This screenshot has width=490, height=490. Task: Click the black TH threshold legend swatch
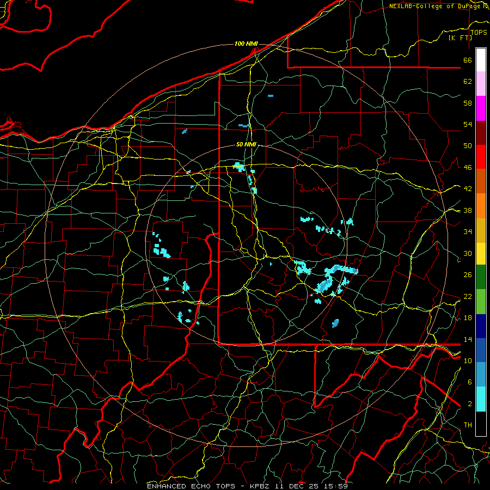pos(481,424)
